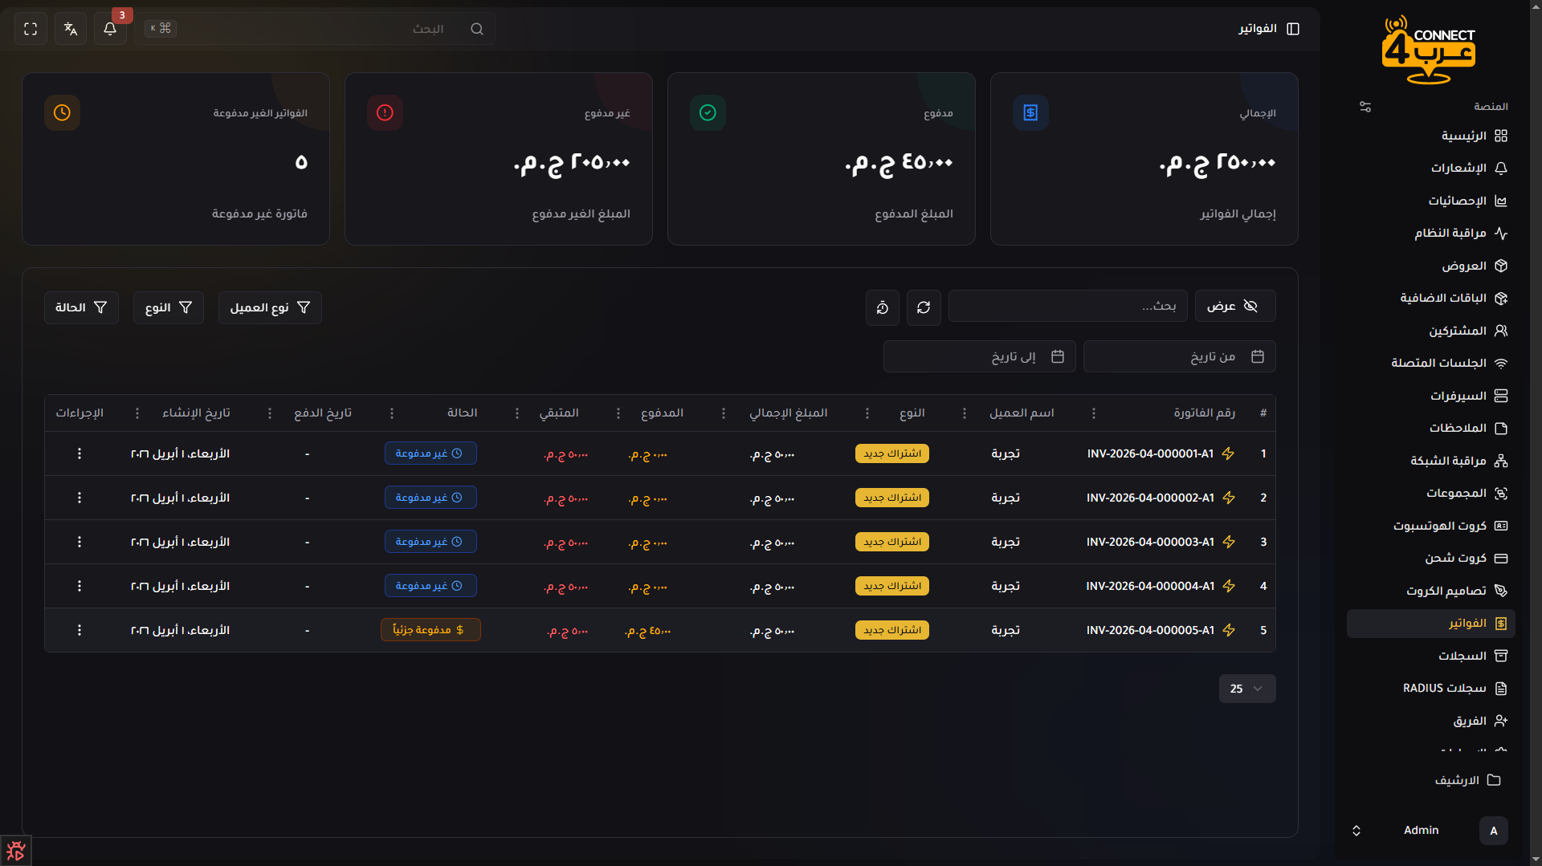
Task: Click the مدفوعة جزئياً status badge
Action: (430, 630)
